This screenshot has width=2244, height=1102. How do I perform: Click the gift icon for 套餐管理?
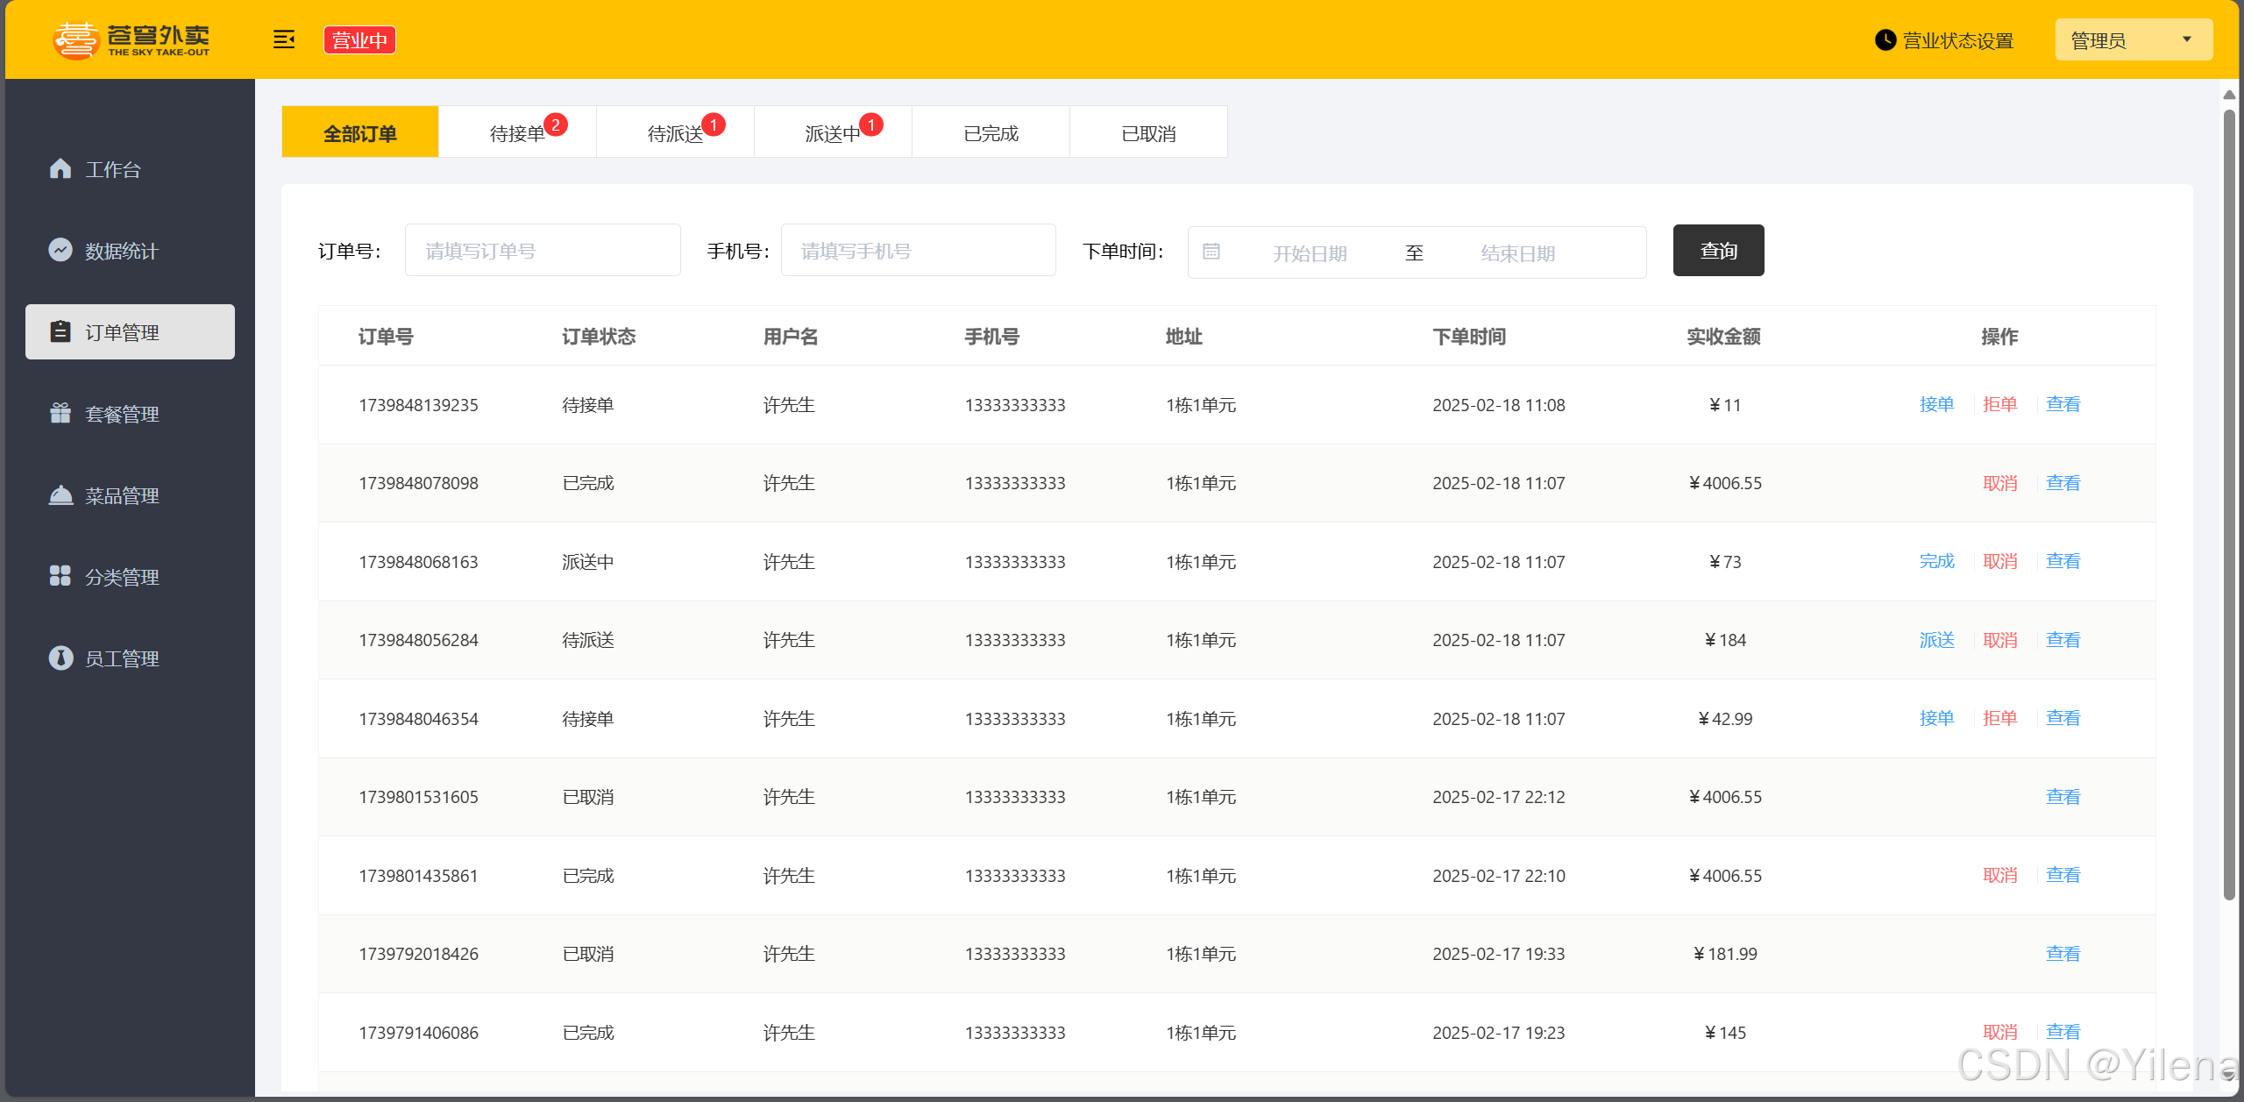click(60, 413)
